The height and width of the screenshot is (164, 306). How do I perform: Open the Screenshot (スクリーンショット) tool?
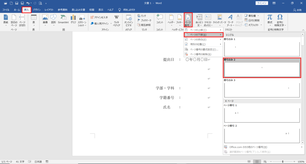click(x=82, y=20)
